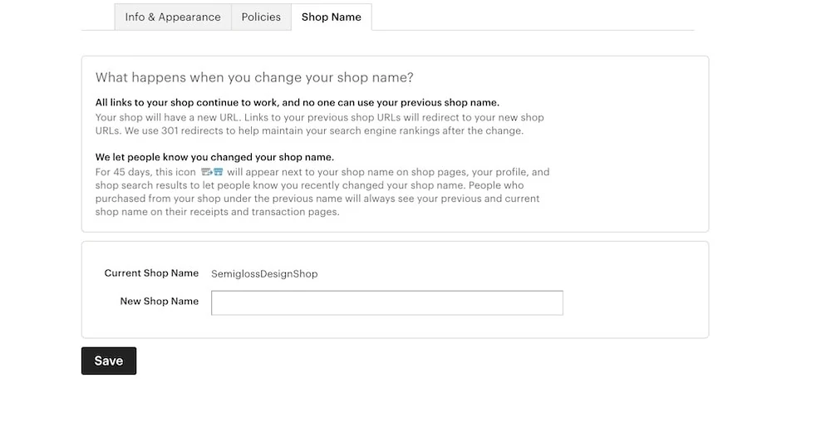Screen dimensions: 831x437
Task: Click the New Shop Name label
Action: pyautogui.click(x=159, y=302)
